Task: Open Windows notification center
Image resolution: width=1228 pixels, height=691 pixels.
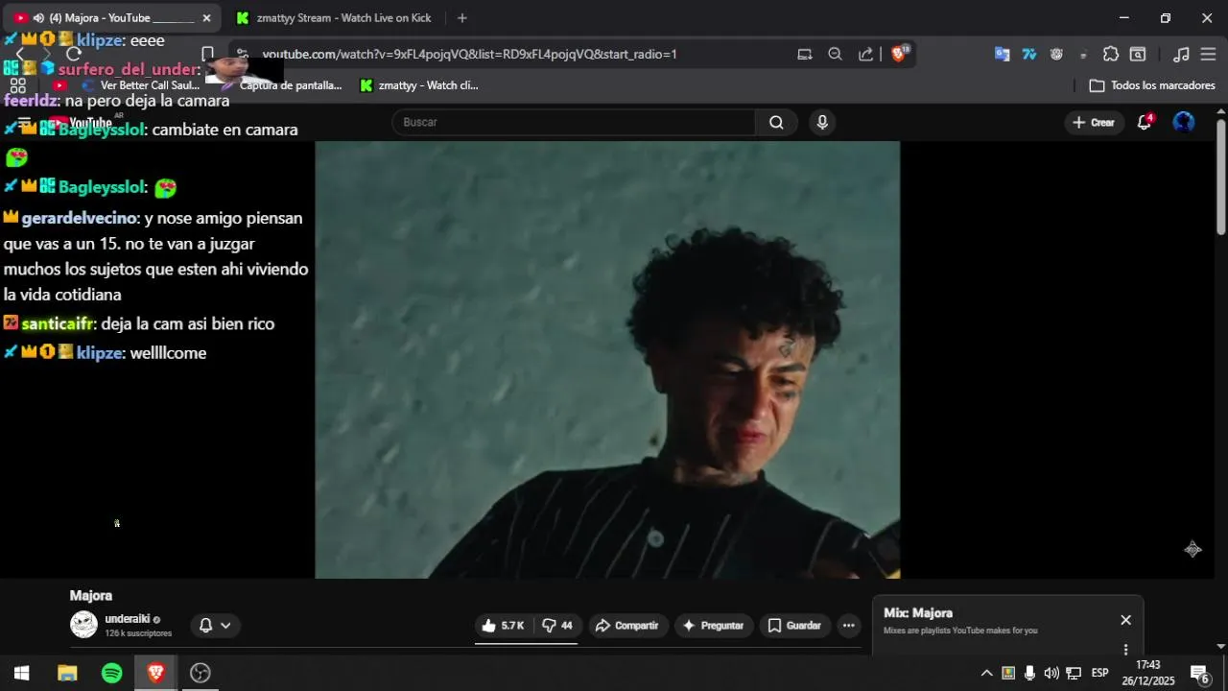Action: point(1200,673)
